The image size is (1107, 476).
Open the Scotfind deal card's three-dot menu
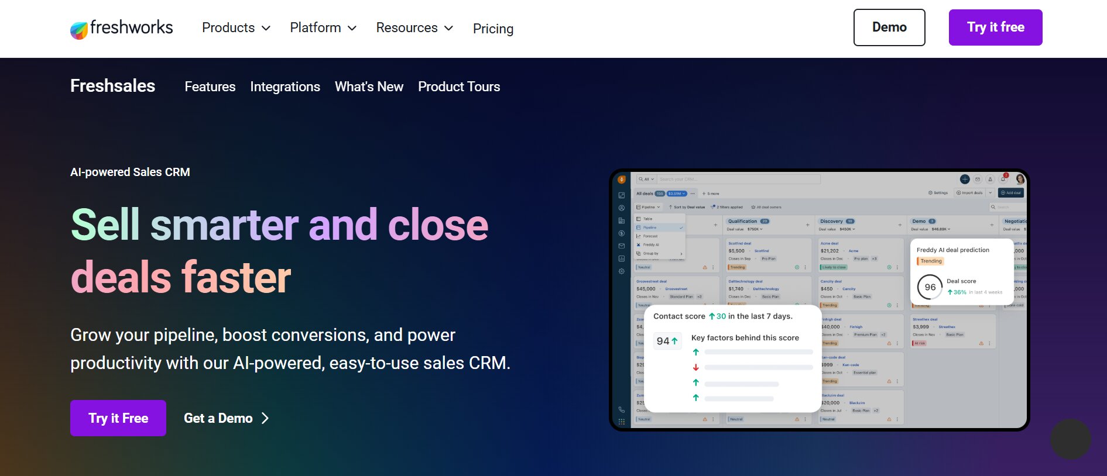click(805, 267)
